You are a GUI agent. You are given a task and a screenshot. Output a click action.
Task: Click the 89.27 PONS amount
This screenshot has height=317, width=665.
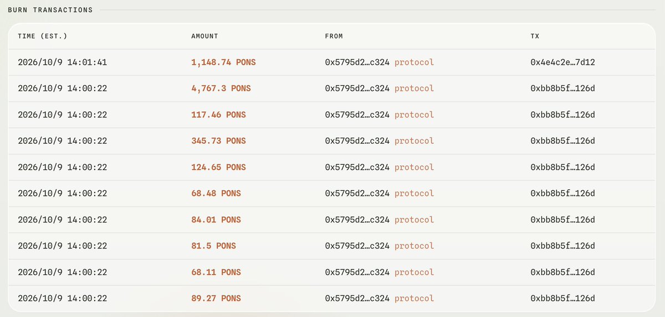click(216, 298)
